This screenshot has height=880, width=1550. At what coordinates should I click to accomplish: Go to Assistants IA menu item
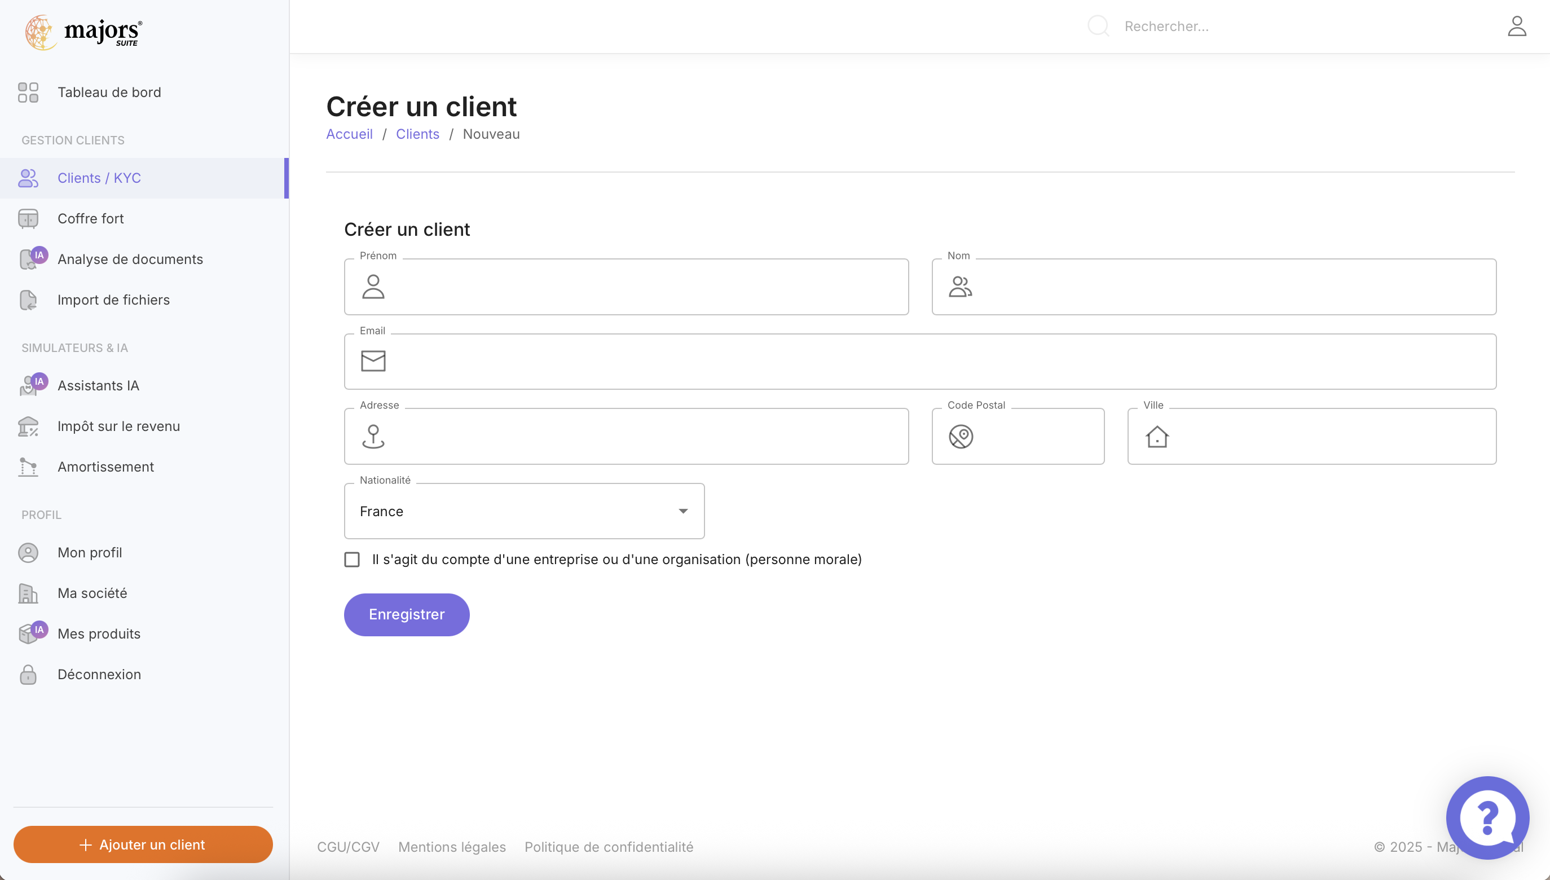98,386
